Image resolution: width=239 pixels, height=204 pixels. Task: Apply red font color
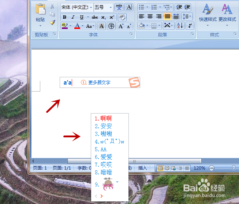77,26
